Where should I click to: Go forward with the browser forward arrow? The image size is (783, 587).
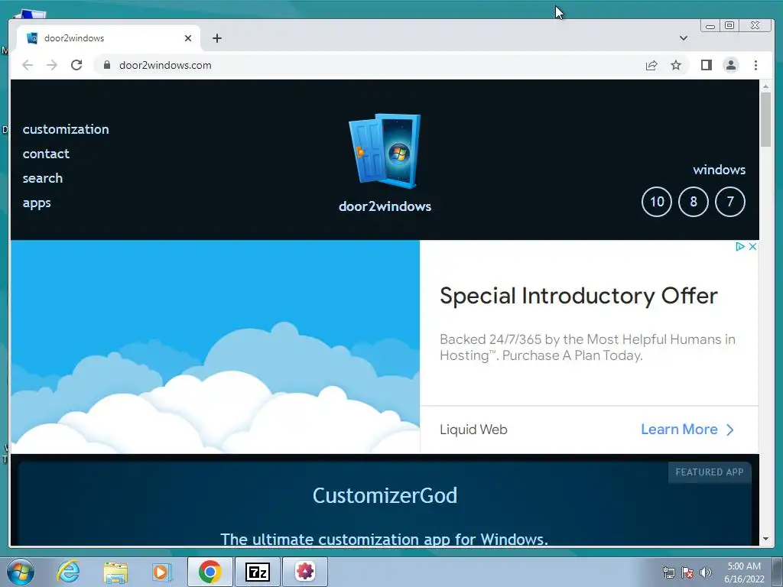(x=52, y=65)
